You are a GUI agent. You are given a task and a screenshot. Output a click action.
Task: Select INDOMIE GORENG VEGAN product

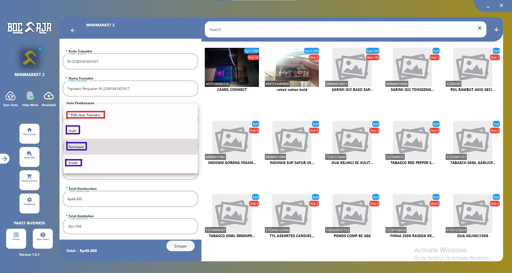[232, 140]
